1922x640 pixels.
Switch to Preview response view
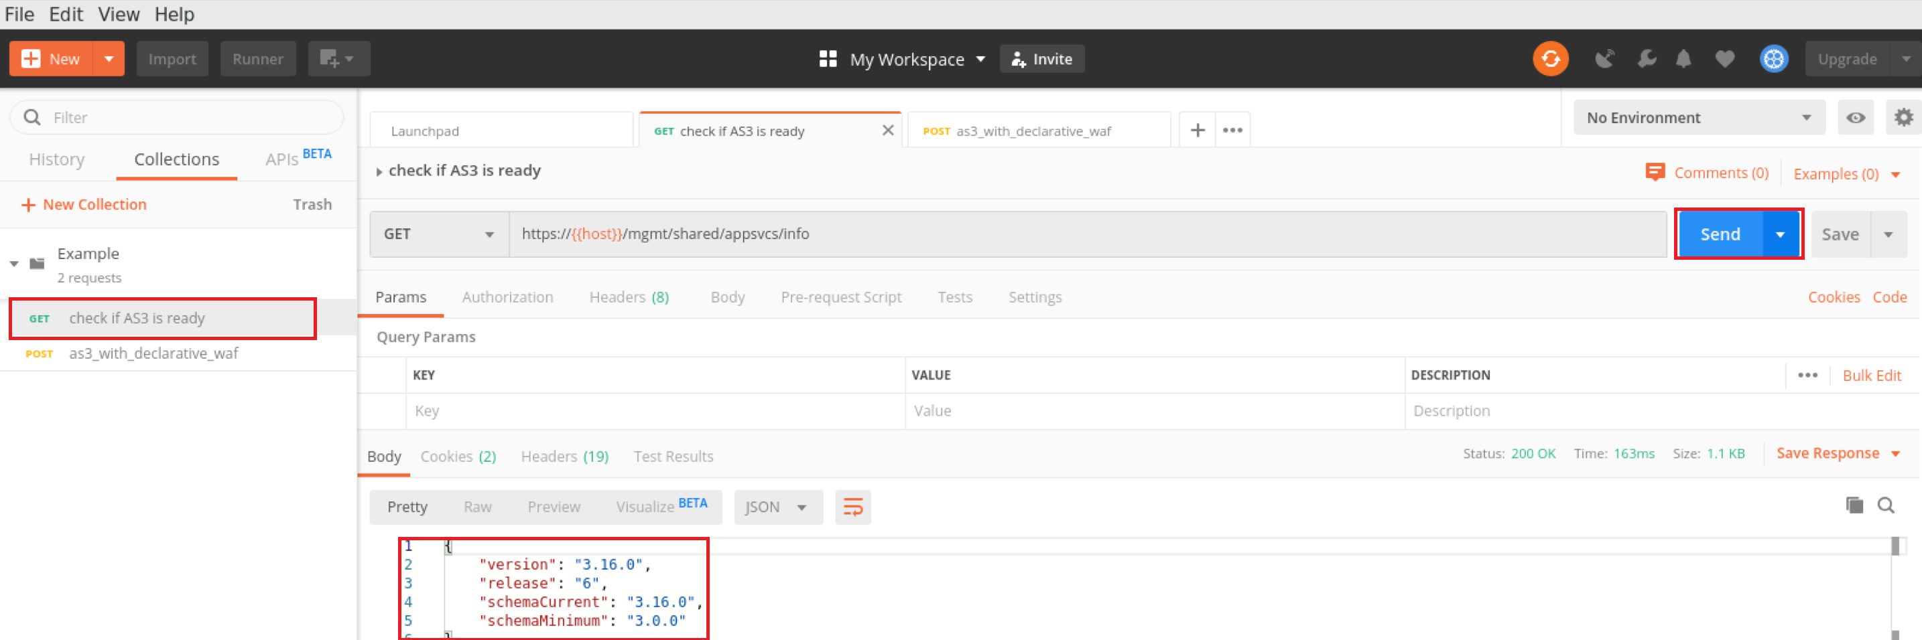554,507
